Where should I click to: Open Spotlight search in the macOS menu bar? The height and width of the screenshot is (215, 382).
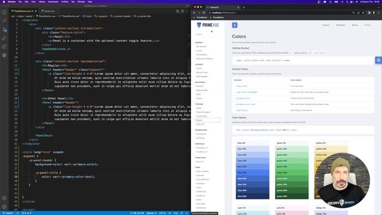pos(347,2)
